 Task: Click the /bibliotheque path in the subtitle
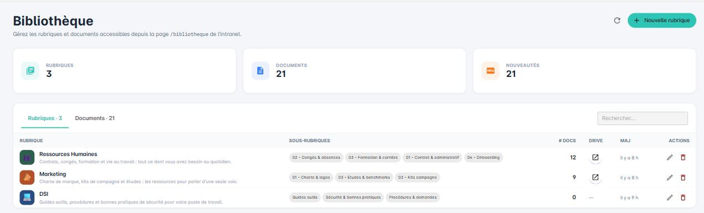click(x=189, y=34)
